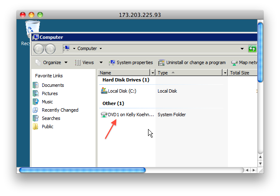Click the Map network drive toolbar item
The width and height of the screenshot is (280, 196).
244,62
